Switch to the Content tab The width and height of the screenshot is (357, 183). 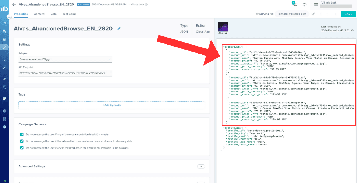click(39, 14)
